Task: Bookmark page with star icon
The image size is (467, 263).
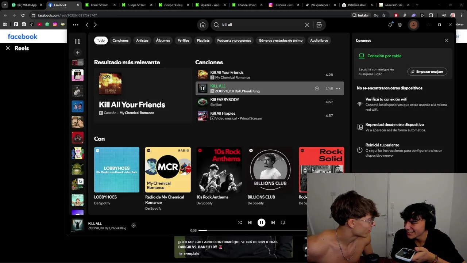Action: point(384,15)
